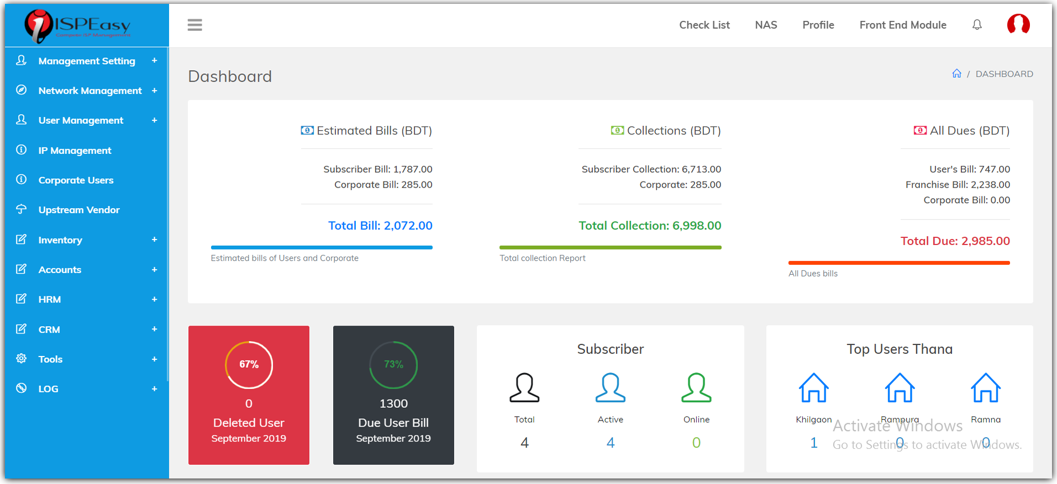The image size is (1057, 484).
Task: Open Front End Module menu
Action: pos(903,25)
